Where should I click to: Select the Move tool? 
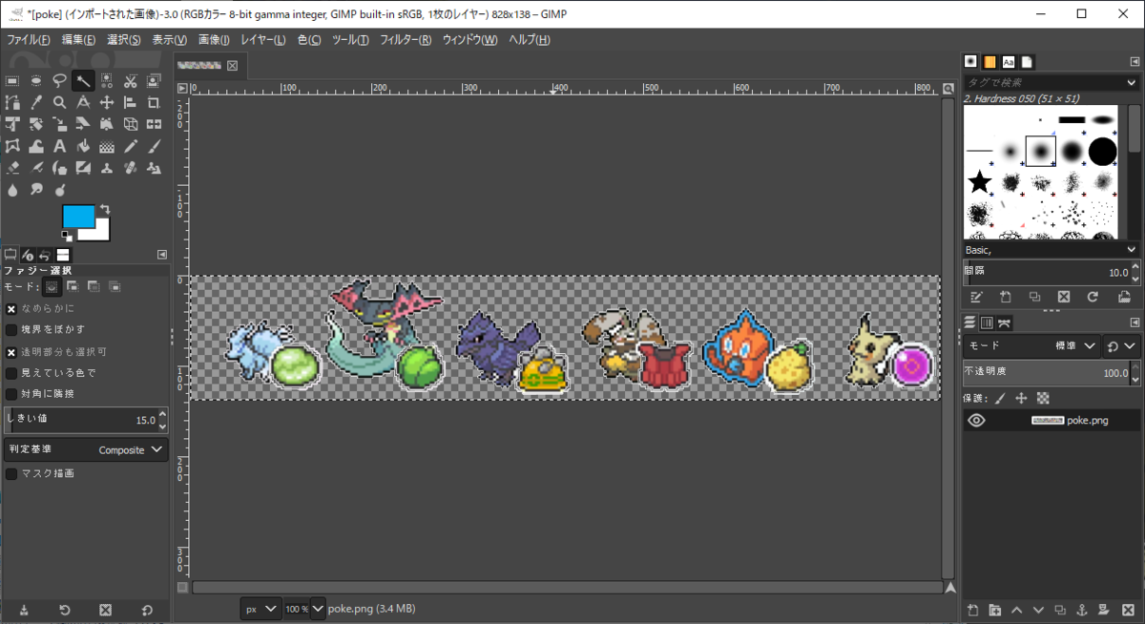107,103
